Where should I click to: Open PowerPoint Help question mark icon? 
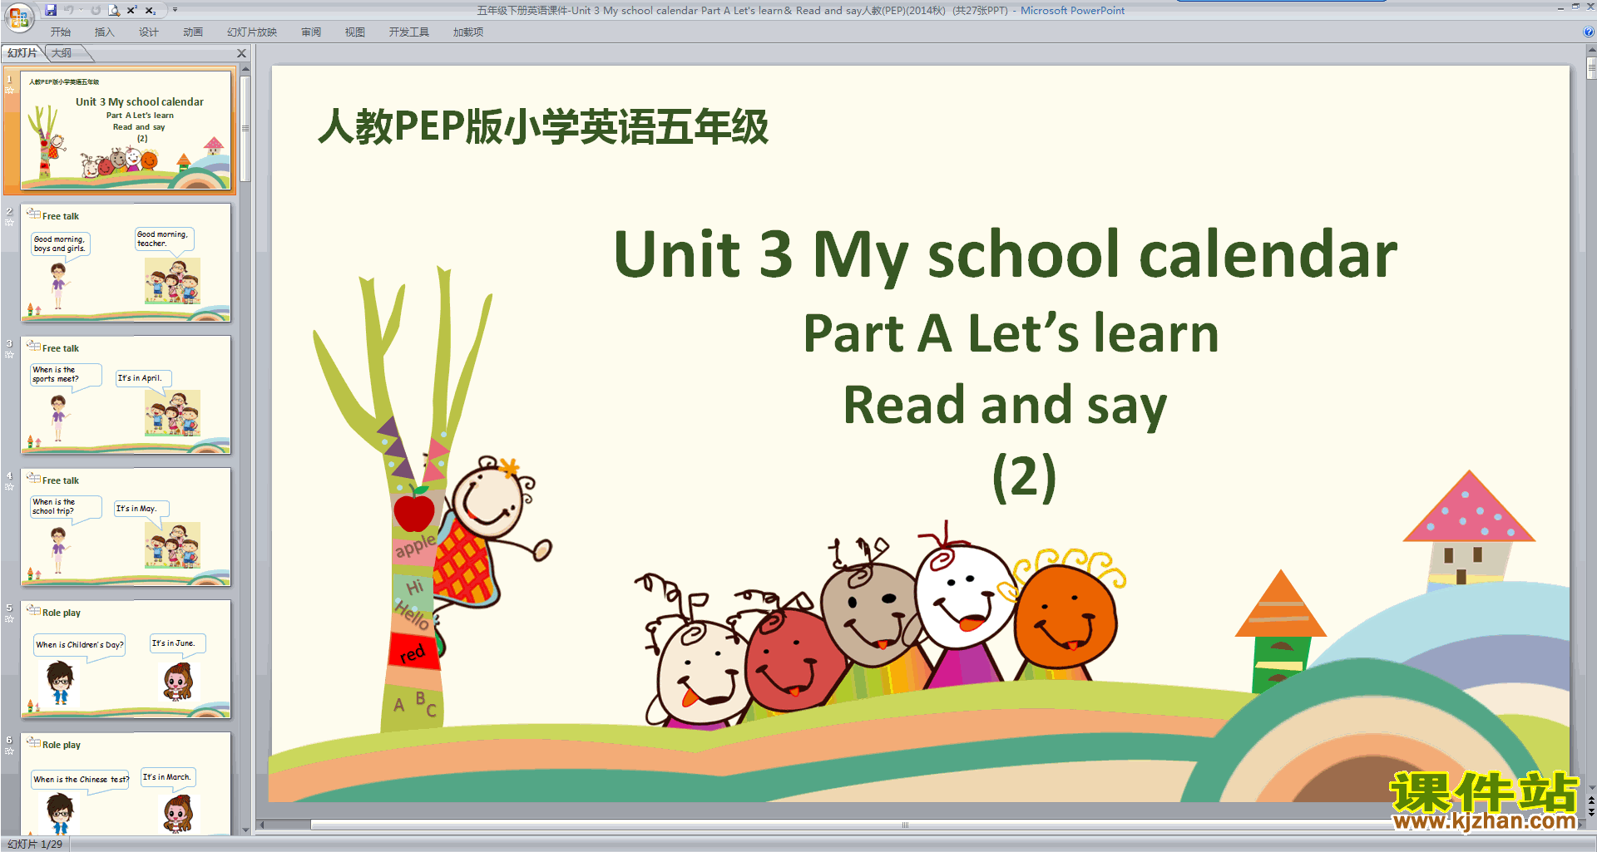[x=1589, y=32]
